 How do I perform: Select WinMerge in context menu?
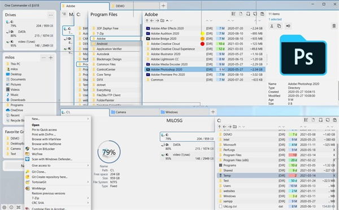pos(38,189)
